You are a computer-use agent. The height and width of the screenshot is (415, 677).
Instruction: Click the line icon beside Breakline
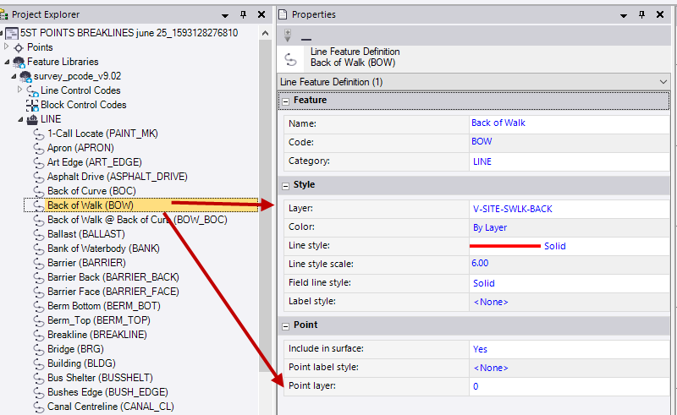39,336
